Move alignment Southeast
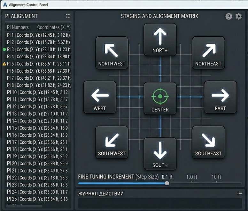The width and height of the screenshot is (248, 211). point(208,142)
